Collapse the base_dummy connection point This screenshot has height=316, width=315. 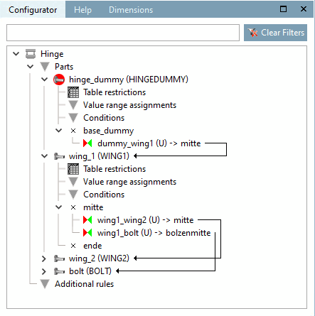coord(59,131)
